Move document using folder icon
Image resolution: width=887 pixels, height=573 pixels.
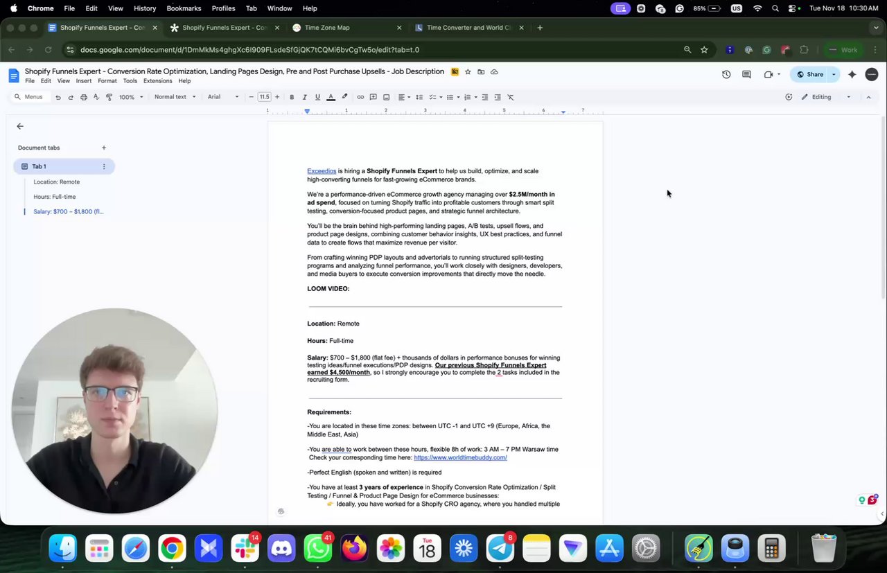(x=481, y=72)
